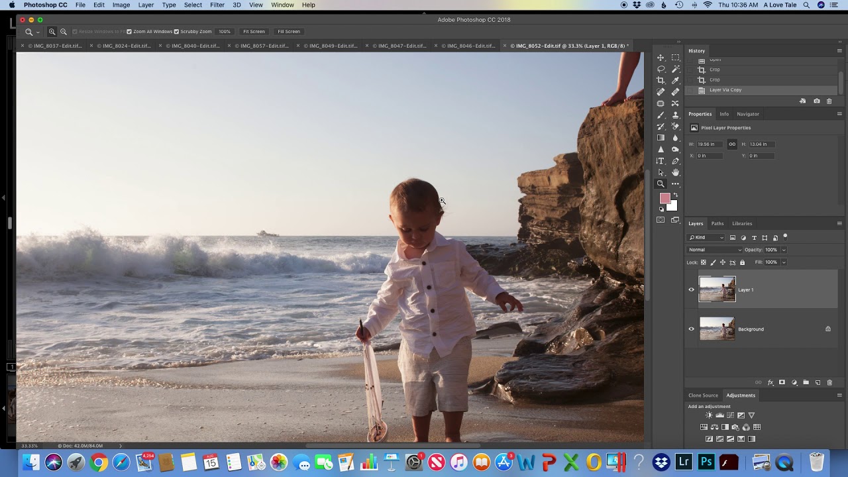
Task: Select the Horizontal Type tool
Action: [x=661, y=161]
